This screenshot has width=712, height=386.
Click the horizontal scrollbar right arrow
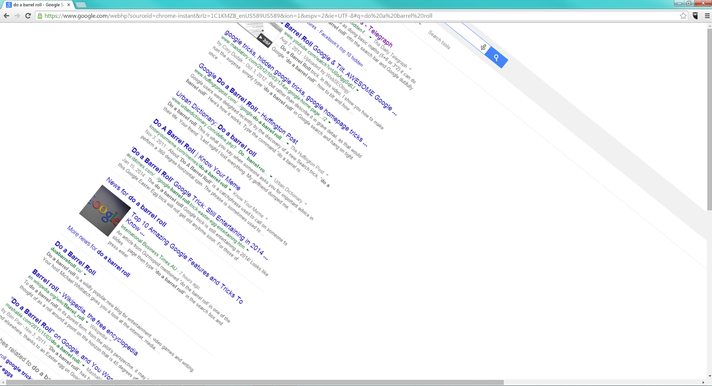(x=704, y=382)
